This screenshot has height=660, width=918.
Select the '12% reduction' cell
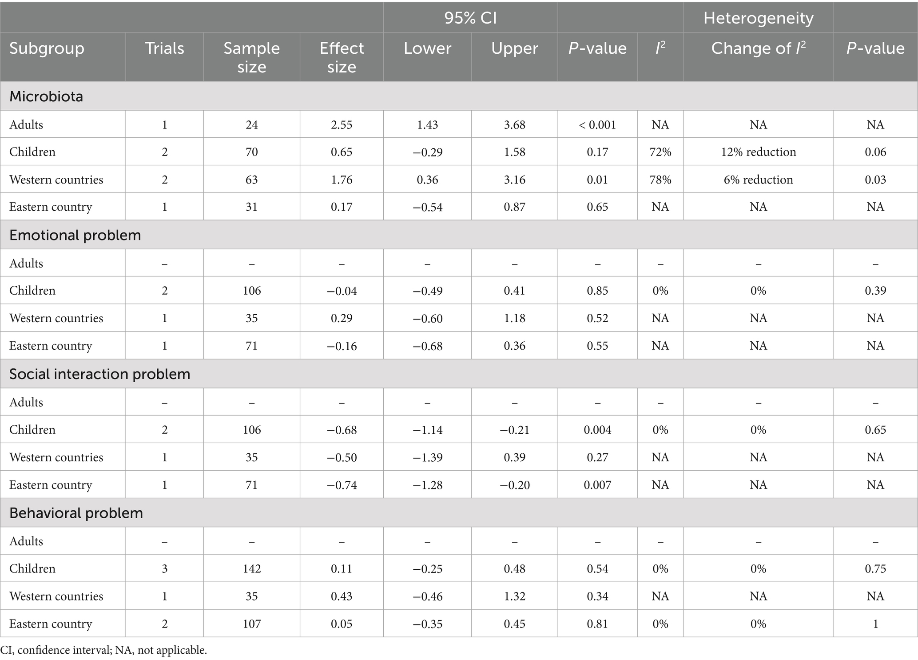click(758, 152)
